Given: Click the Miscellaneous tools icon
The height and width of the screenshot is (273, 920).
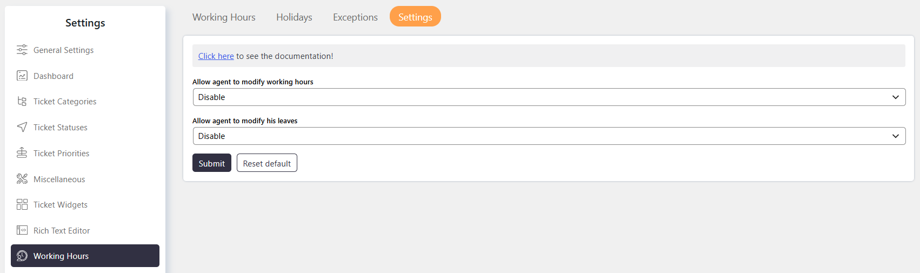Looking at the screenshot, I should point(22,178).
